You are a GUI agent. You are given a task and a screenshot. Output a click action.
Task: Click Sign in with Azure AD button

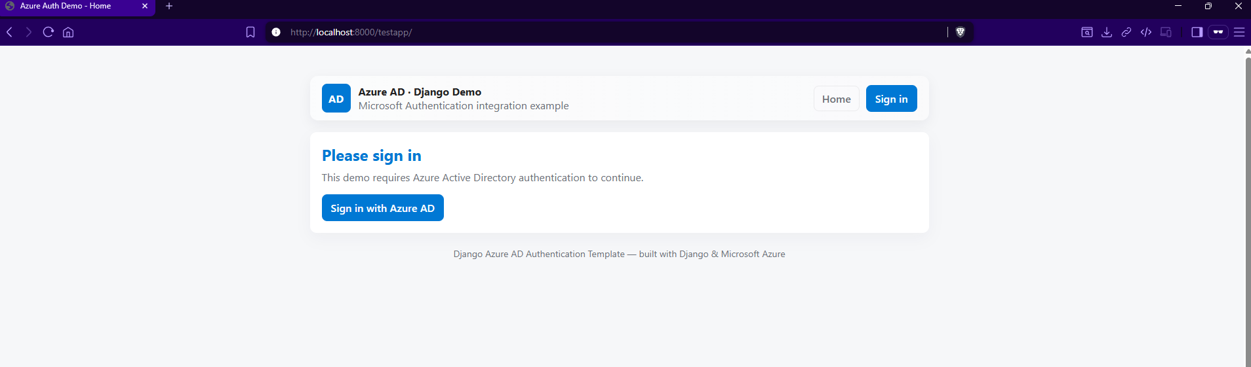point(382,208)
